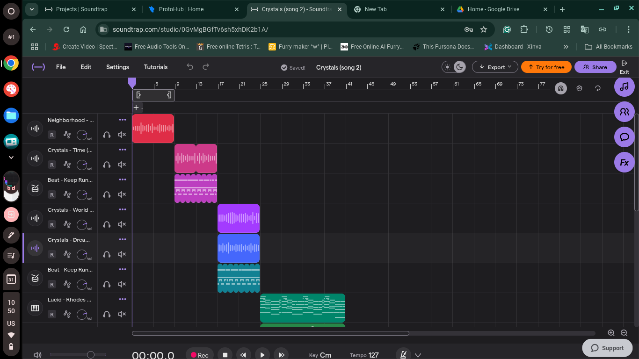The width and height of the screenshot is (639, 359).
Task: Click the master volume slider
Action: [x=91, y=355]
